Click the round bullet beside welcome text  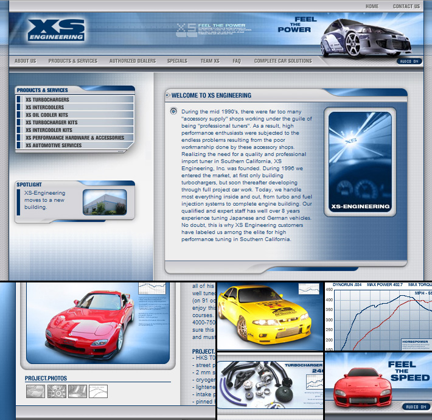[x=173, y=111]
